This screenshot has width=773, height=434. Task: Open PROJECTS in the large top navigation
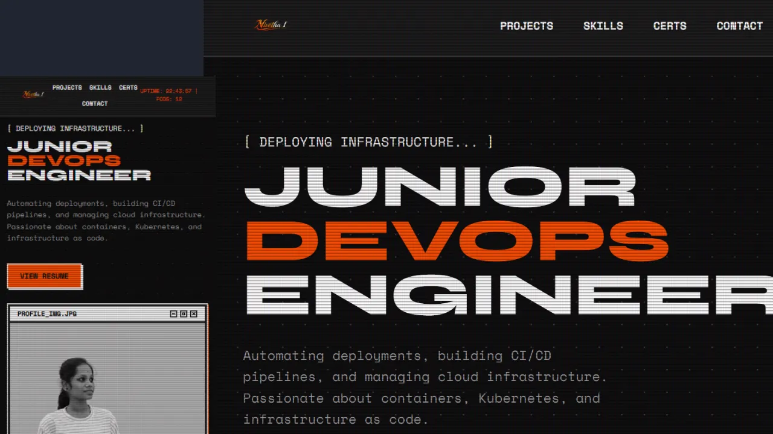pos(526,26)
